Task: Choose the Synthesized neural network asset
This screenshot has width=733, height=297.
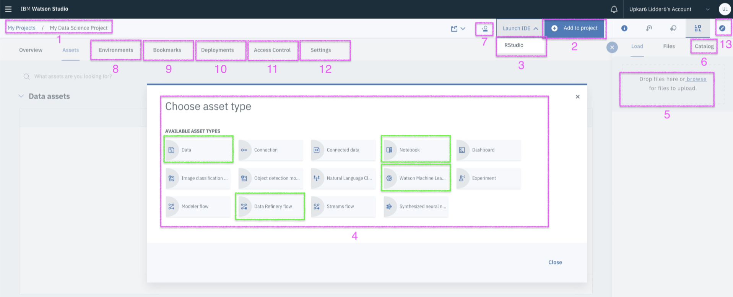Action: [x=416, y=207]
